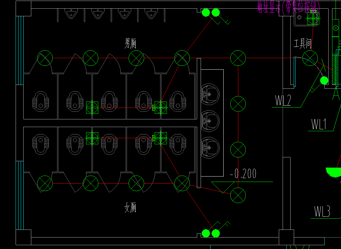Select the third urinal from left

[x=125, y=14]
